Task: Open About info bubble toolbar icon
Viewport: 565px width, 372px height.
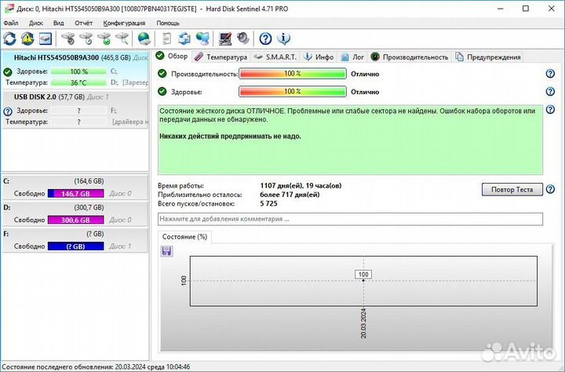Action: coord(284,38)
